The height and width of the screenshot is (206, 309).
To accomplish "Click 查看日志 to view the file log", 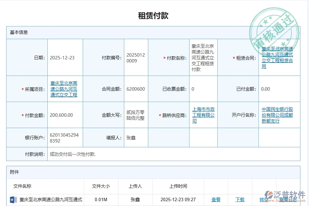I will tap(288, 199).
